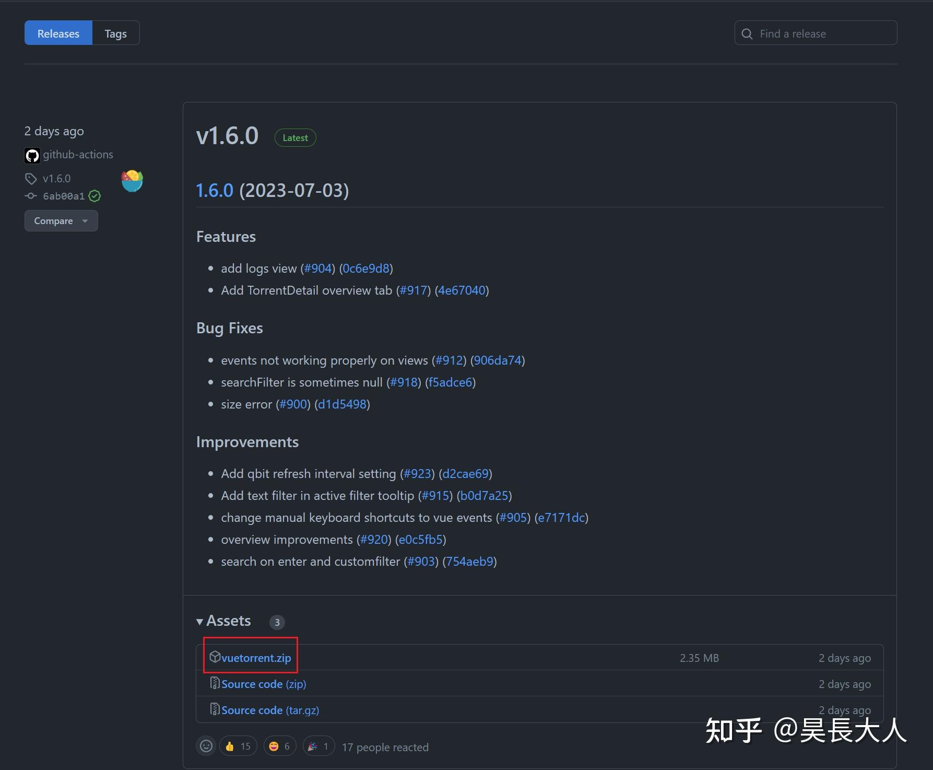Open the add reaction smiley button

206,746
